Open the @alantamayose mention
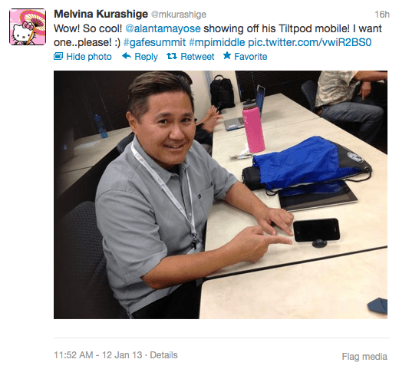Image resolution: width=399 pixels, height=369 pixels. tap(163, 28)
